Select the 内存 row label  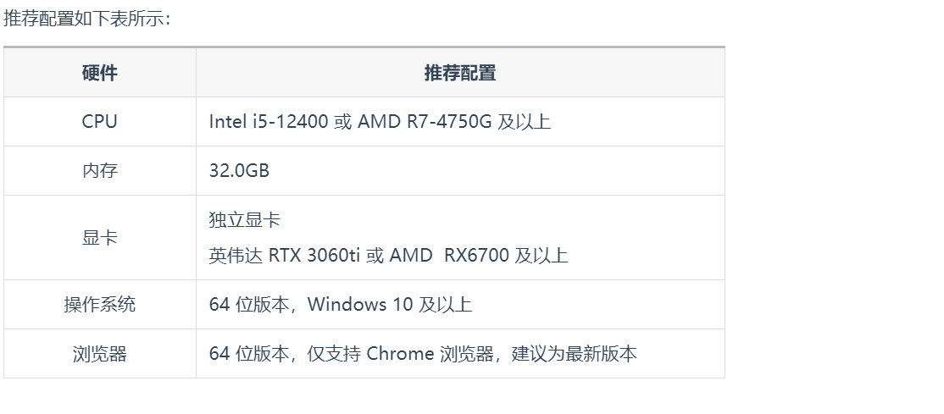click(x=99, y=170)
